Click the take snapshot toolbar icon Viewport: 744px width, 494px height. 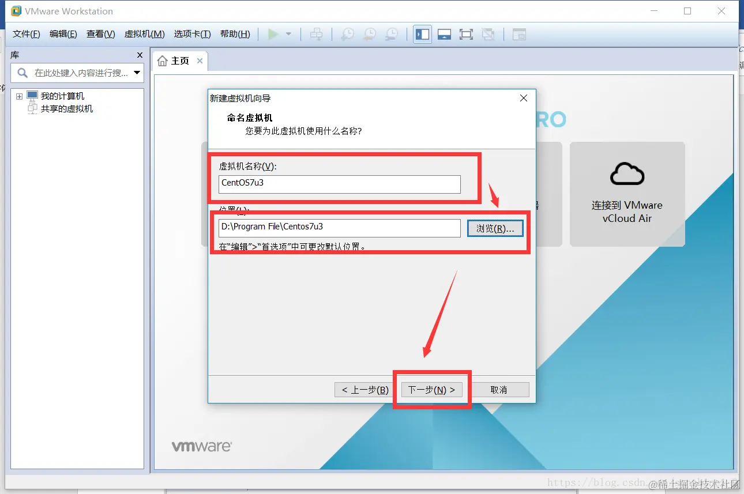[x=347, y=34]
